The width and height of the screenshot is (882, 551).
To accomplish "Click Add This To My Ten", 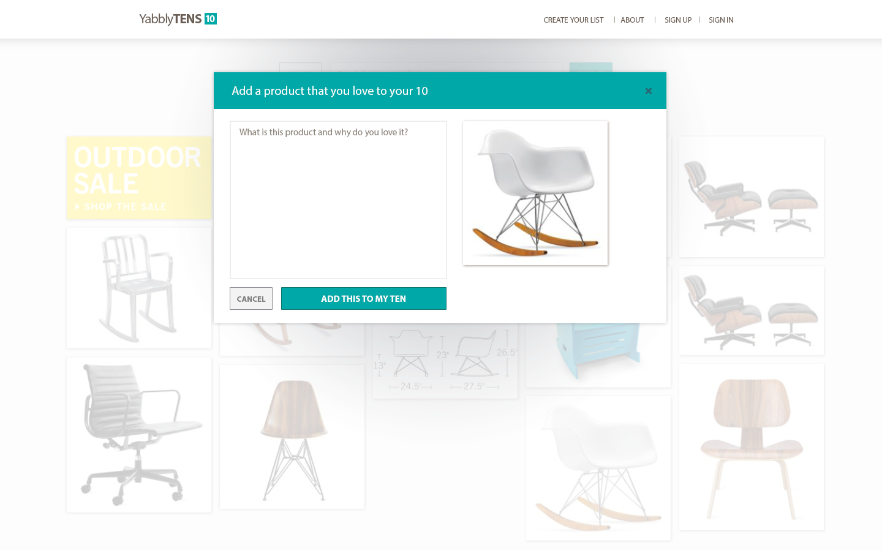I will (x=364, y=299).
